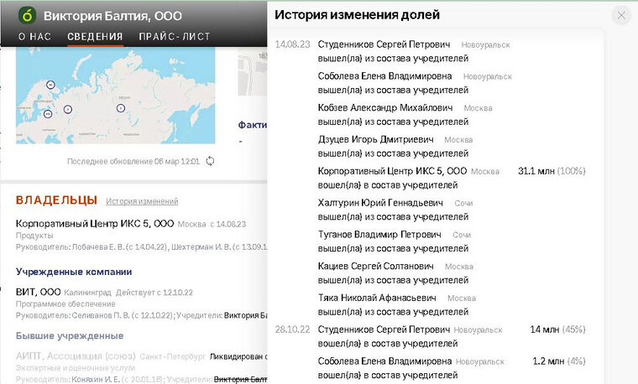Image resolution: width=638 pixels, height=384 pixels.
Task: Open the О НАС tab
Action: pos(34,37)
